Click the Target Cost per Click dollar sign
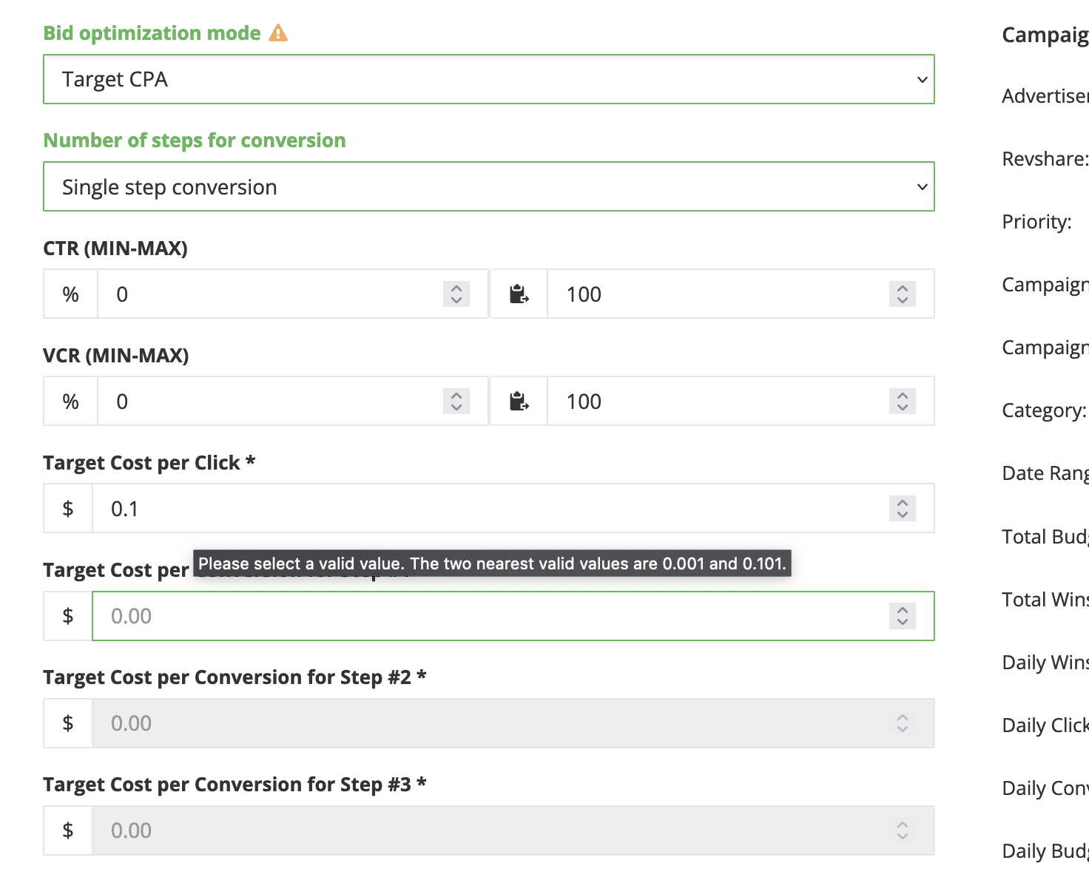 pyautogui.click(x=68, y=509)
